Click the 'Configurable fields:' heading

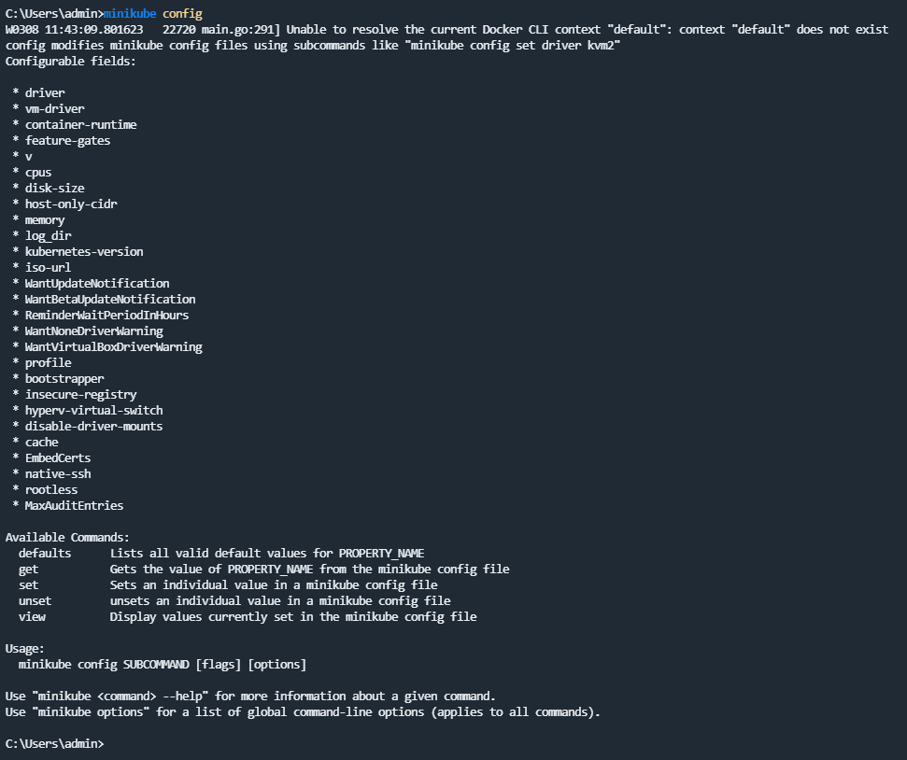pyautogui.click(x=71, y=62)
